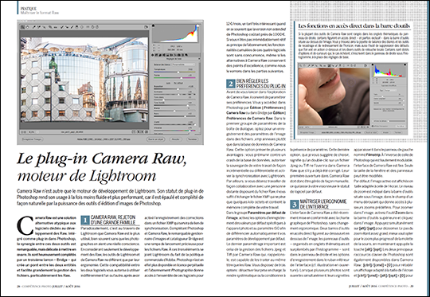The width and height of the screenshot is (430, 297).
Task: Select the Zoom tool in building screenshot toolbar
Action: coord(23,27)
